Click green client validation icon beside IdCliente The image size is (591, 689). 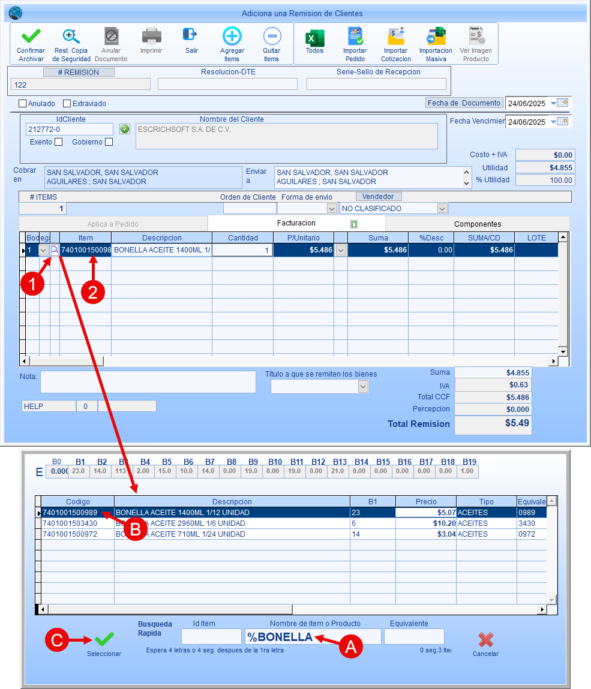[125, 129]
